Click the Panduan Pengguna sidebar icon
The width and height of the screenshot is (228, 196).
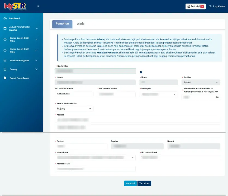(x=5, y=60)
